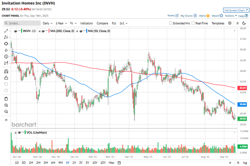Open Alerts for INVH
Viewport: 250px width, 166px height.
coord(204,16)
